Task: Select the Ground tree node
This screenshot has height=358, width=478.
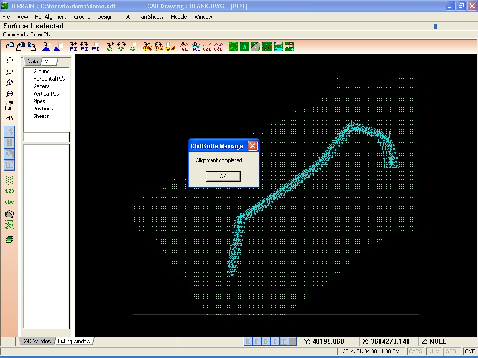Action: pyautogui.click(x=42, y=71)
